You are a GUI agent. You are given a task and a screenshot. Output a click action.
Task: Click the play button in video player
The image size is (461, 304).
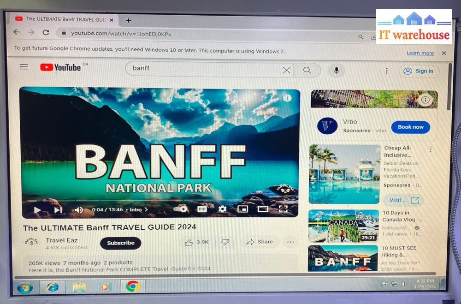pyautogui.click(x=37, y=210)
